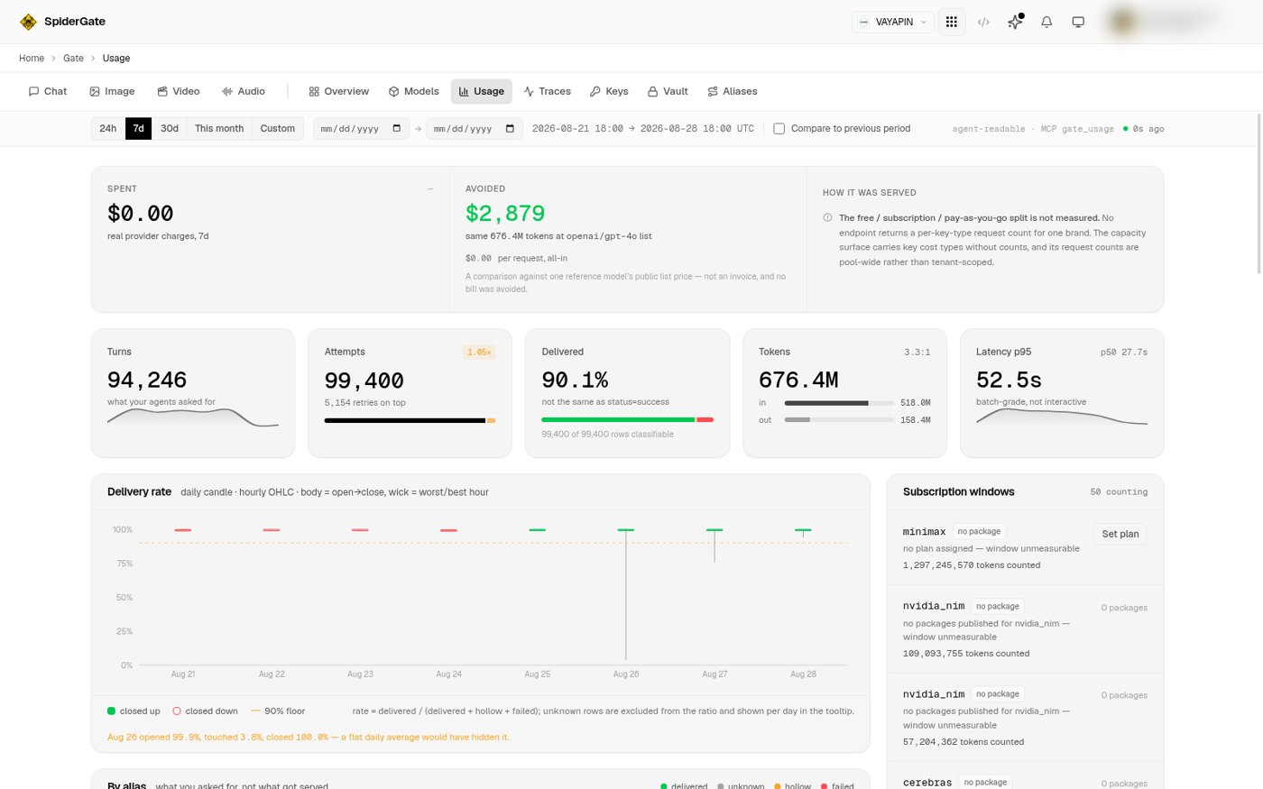Toggle the closed up legend item
This screenshot has width=1263, height=789.
click(x=134, y=711)
